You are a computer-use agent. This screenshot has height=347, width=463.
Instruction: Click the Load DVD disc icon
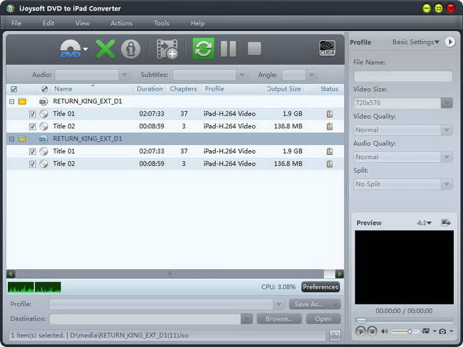point(70,49)
